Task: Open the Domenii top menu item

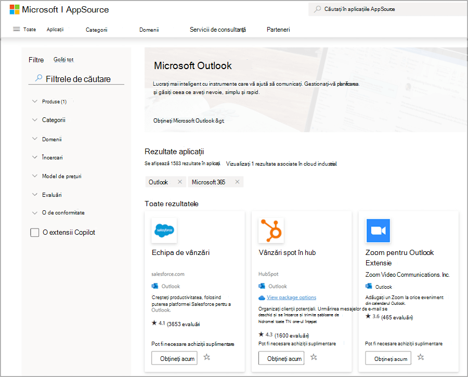Action: pos(149,30)
